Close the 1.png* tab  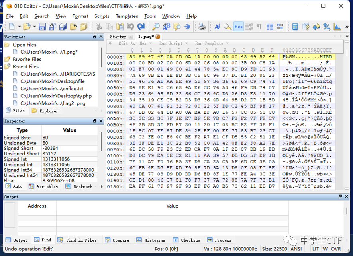(158, 37)
